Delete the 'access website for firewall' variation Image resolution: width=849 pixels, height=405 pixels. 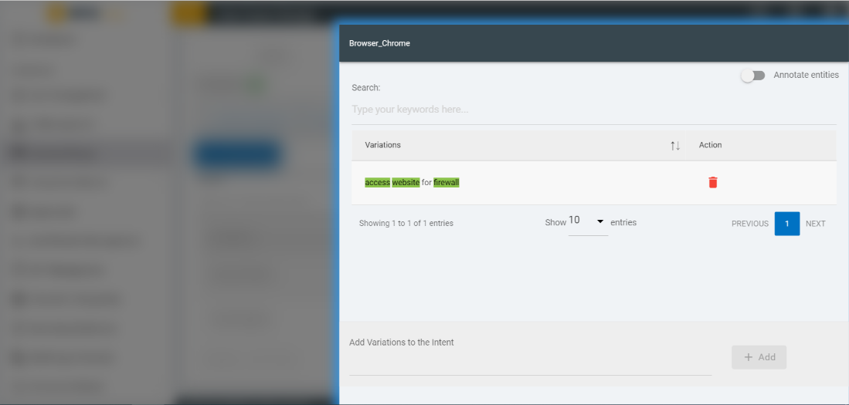(x=712, y=182)
